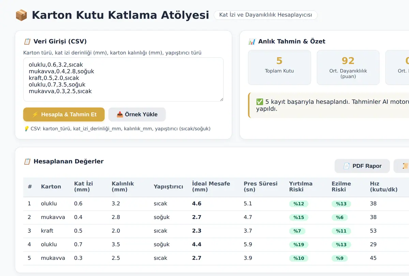
Task: Sort by the İdeal Mesafe (mm) header
Action: pos(211,186)
